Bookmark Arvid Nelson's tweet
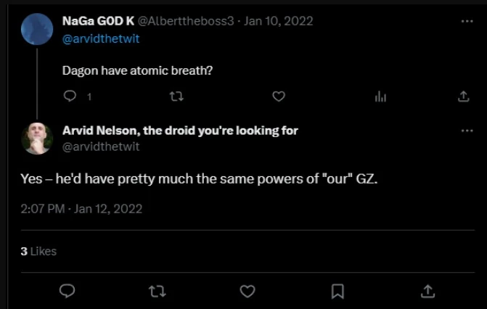 pos(337,290)
